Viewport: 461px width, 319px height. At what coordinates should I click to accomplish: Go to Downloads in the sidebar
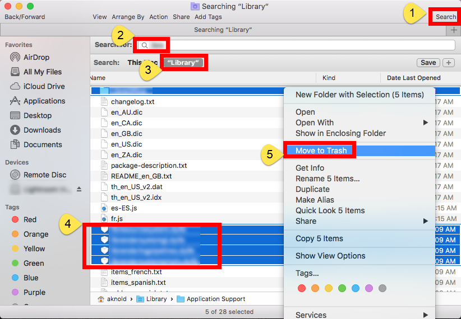pyautogui.click(x=42, y=130)
